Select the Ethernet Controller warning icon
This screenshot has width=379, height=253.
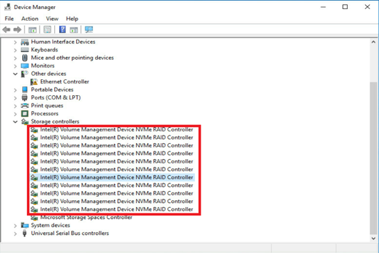(34, 82)
